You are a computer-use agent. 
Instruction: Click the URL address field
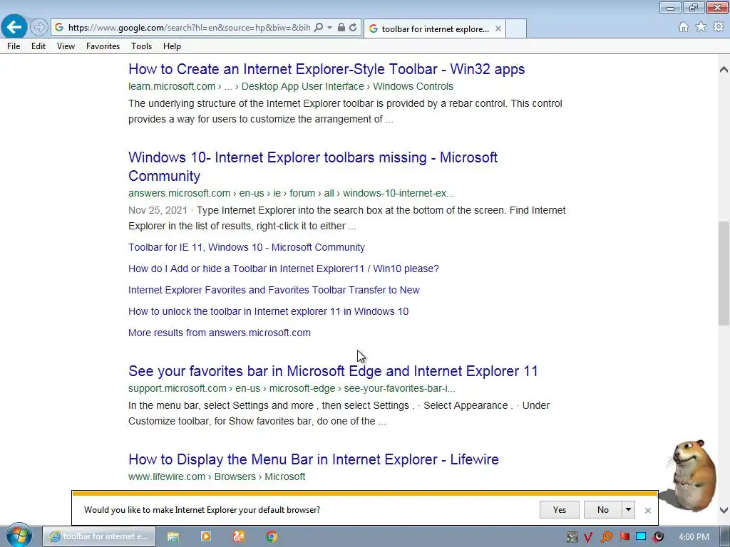click(x=189, y=28)
